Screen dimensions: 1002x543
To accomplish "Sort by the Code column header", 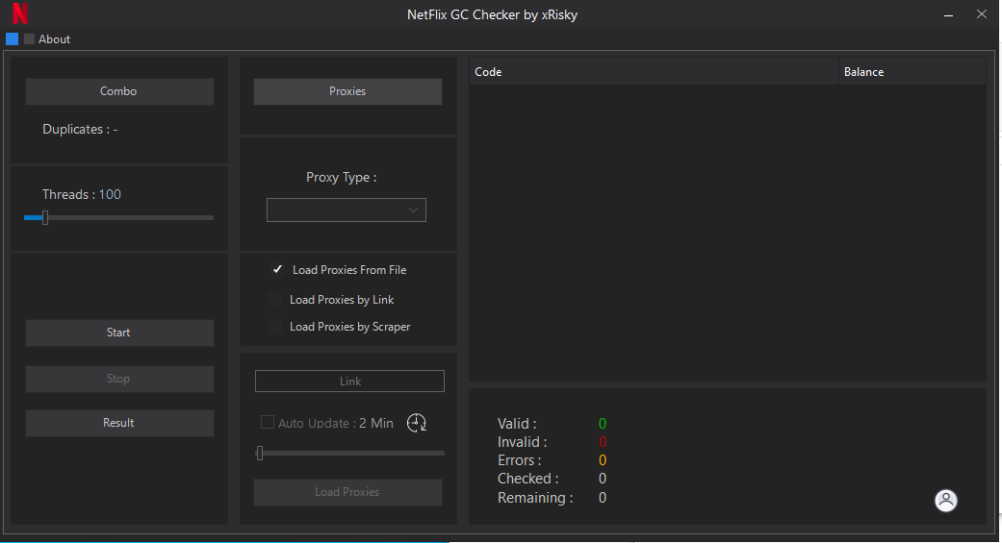I will tap(653, 72).
